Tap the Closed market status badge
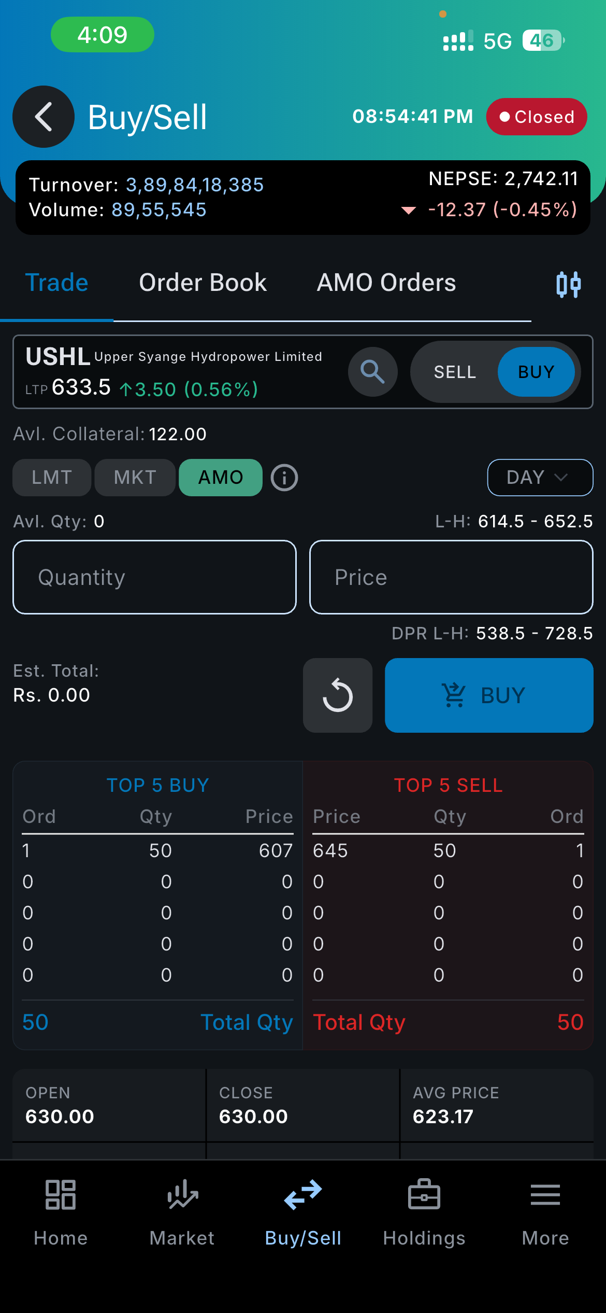The height and width of the screenshot is (1313, 606). [537, 117]
